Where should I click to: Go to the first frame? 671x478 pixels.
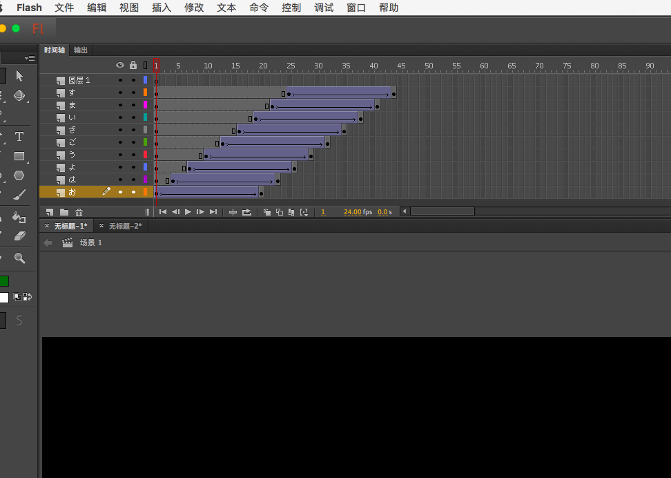[163, 212]
